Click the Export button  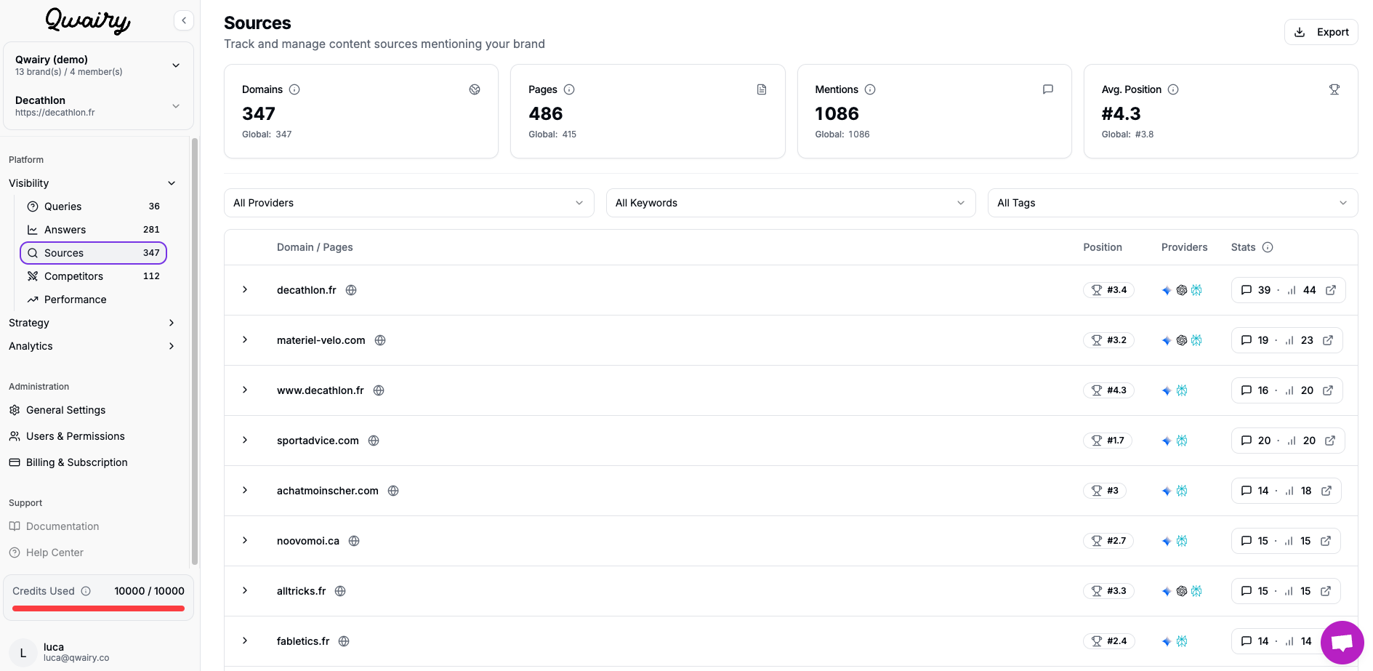1321,32
